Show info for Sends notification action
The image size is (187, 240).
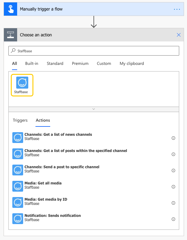173,219
